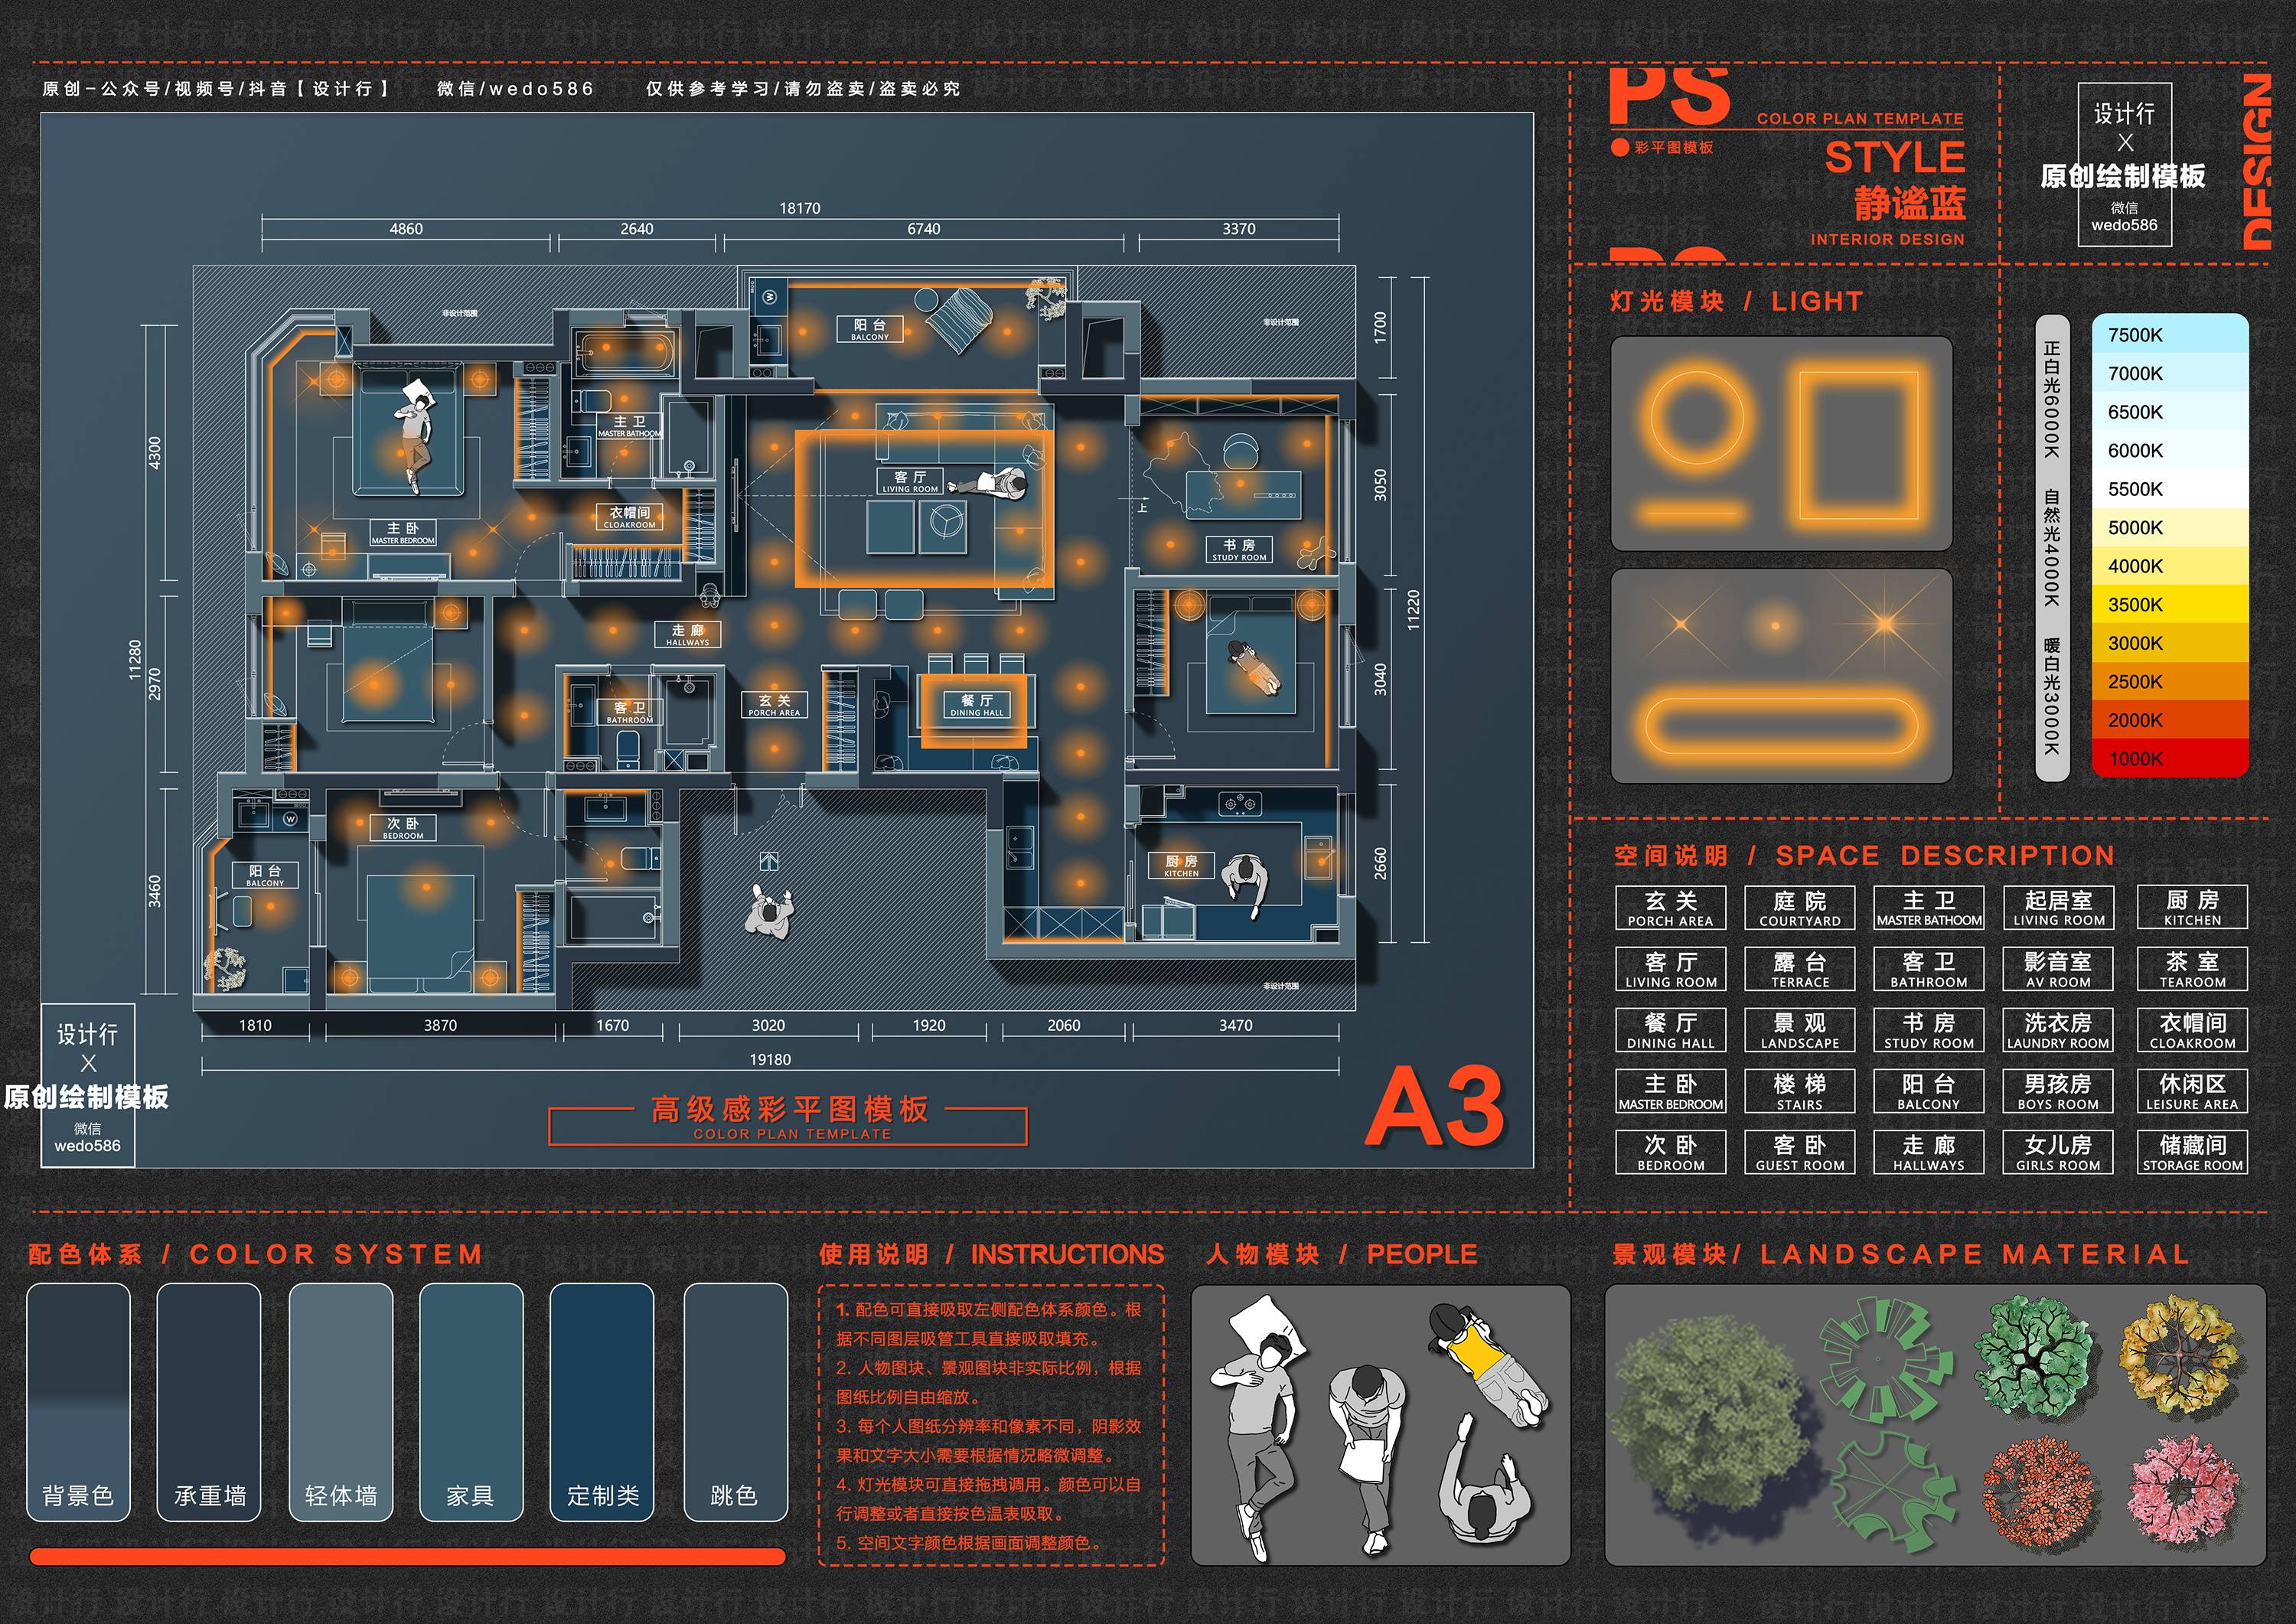Click the large orange A3 label
The image size is (2296, 1624).
[x=1435, y=1107]
